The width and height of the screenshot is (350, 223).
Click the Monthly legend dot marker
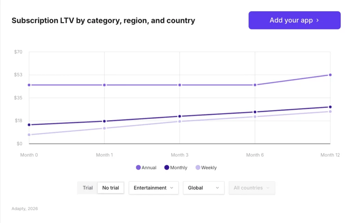coord(166,168)
